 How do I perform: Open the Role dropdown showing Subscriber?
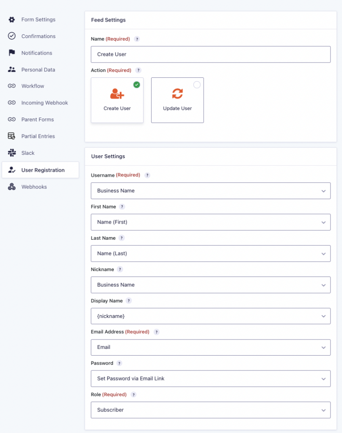tap(210, 410)
